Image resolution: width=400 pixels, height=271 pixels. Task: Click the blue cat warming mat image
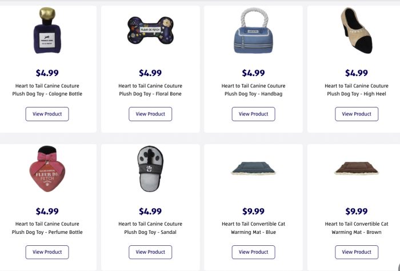[x=253, y=169]
